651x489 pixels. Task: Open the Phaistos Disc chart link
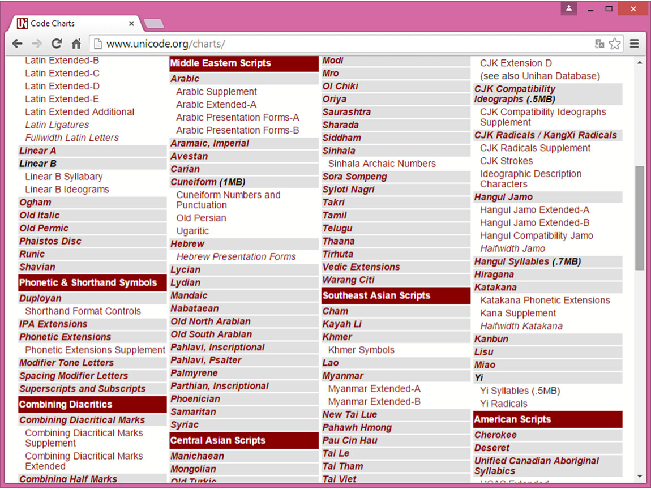tap(50, 241)
